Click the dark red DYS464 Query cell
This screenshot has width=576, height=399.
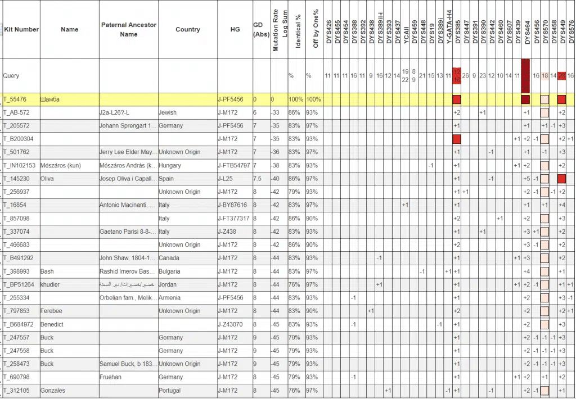[526, 75]
